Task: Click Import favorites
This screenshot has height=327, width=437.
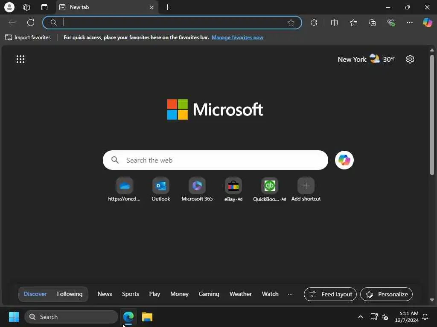Action: [28, 37]
